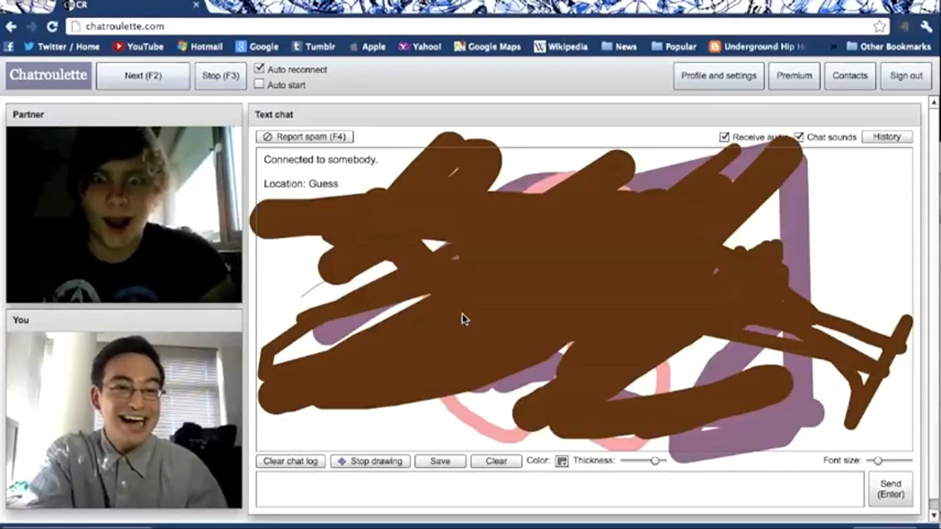Click the chat message input field
The width and height of the screenshot is (941, 529).
point(559,489)
